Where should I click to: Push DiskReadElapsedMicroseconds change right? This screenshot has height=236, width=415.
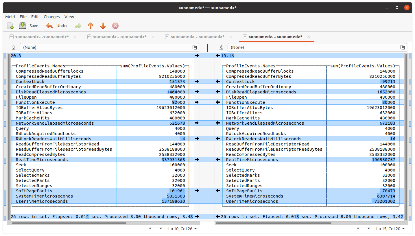tap(197, 92)
